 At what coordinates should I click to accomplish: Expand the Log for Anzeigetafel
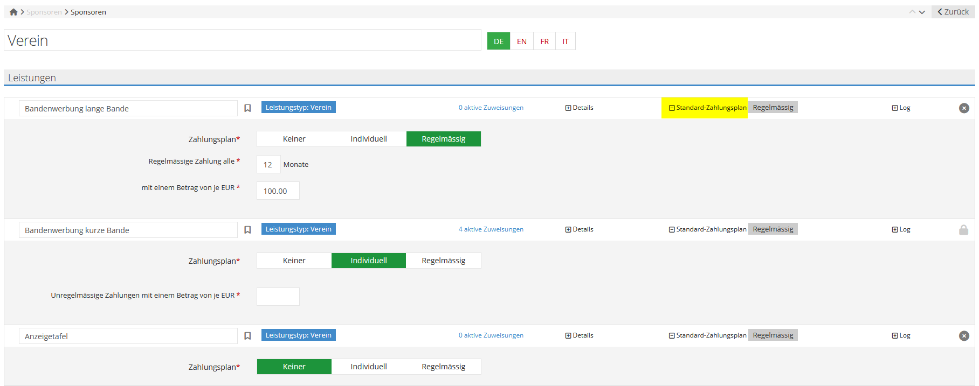[901, 335]
